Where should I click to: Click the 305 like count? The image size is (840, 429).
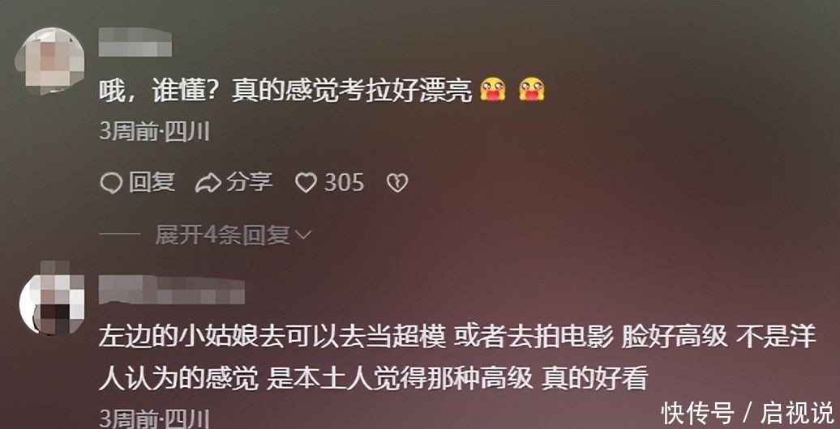(344, 184)
